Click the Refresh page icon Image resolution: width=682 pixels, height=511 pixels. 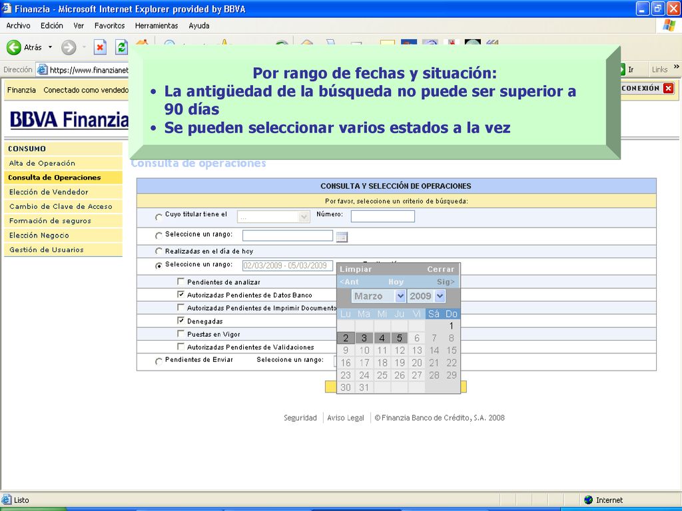[121, 47]
